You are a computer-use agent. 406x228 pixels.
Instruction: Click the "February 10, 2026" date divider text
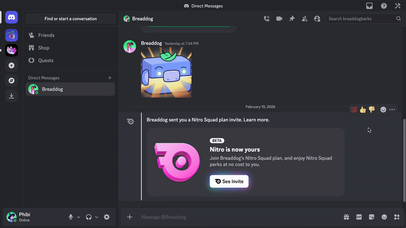click(260, 107)
